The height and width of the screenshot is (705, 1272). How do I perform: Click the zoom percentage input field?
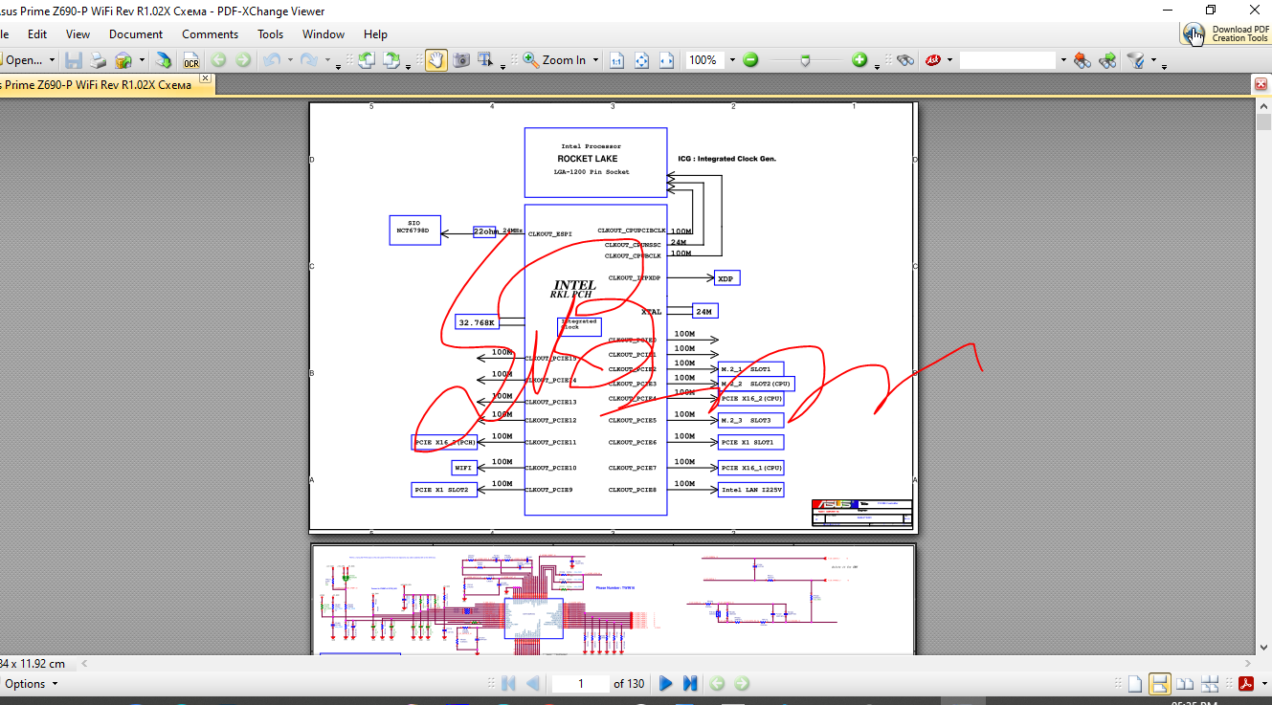click(x=705, y=60)
